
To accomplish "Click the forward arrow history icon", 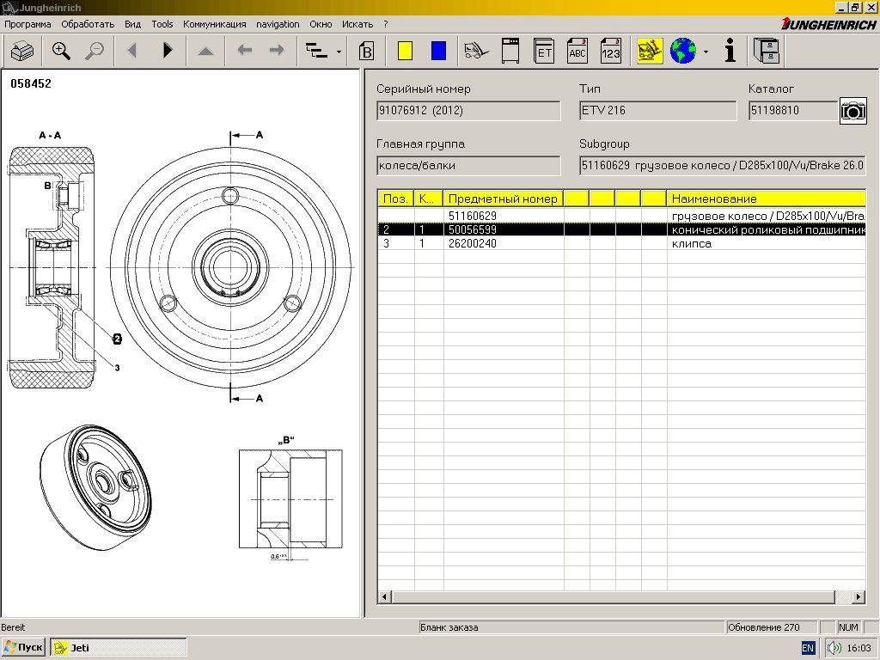I will click(277, 51).
